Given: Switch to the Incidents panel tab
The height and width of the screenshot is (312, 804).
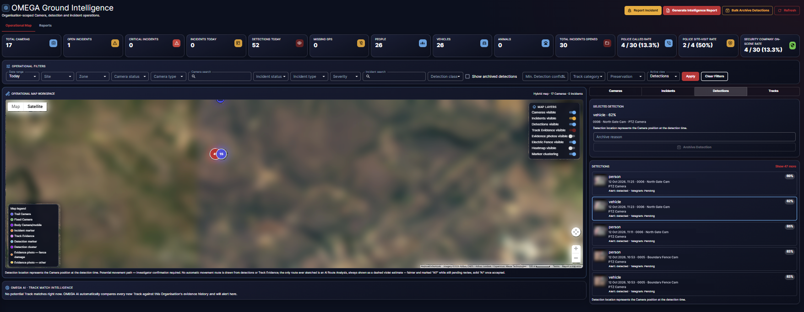Looking at the screenshot, I should [668, 91].
